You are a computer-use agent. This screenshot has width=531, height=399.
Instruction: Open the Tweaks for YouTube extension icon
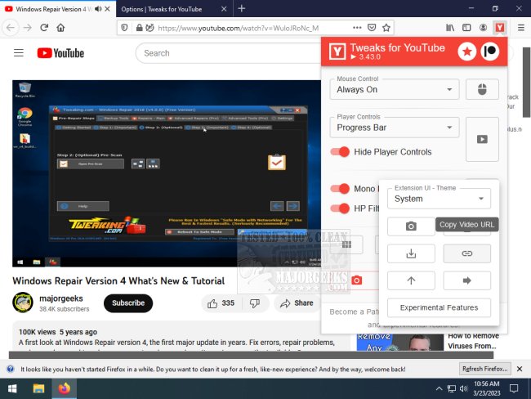[x=499, y=28]
